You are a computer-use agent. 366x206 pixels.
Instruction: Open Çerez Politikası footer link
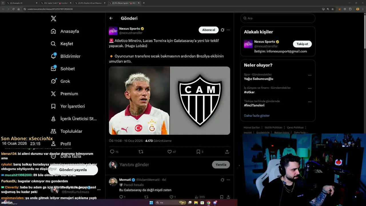(295, 127)
